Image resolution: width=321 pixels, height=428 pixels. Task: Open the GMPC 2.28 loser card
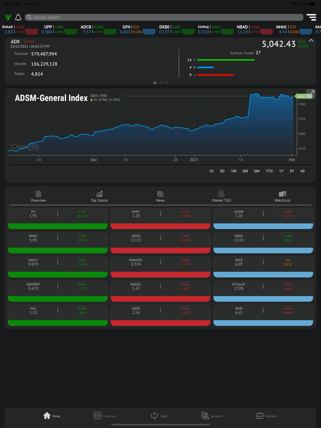pyautogui.click(x=160, y=219)
